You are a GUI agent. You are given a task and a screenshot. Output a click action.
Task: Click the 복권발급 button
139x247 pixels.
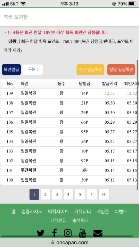click(x=11, y=69)
